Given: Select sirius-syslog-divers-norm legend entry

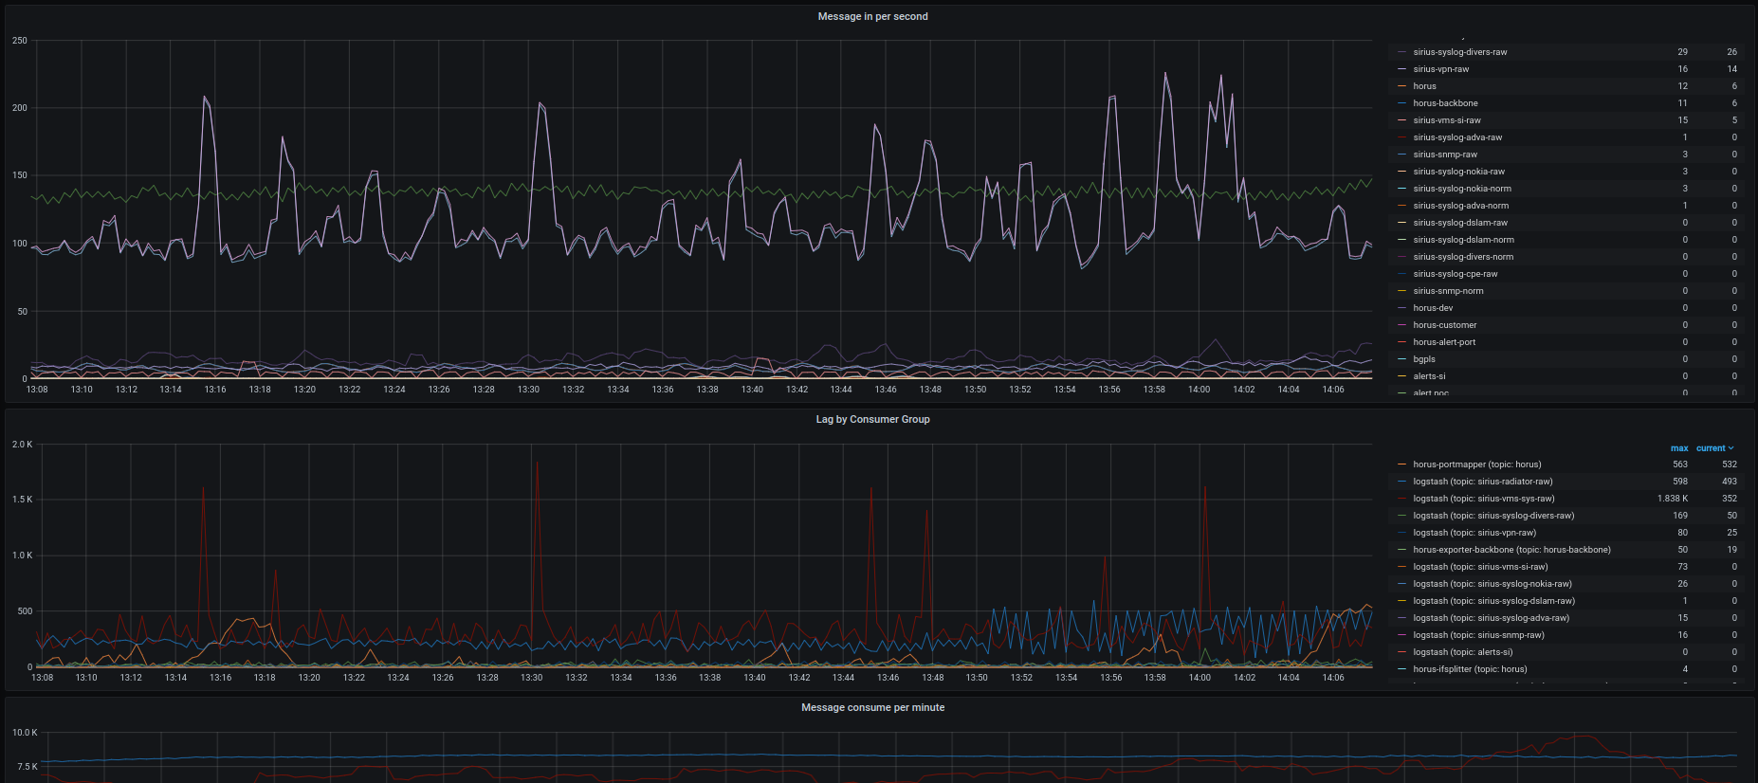Looking at the screenshot, I should 1463,257.
